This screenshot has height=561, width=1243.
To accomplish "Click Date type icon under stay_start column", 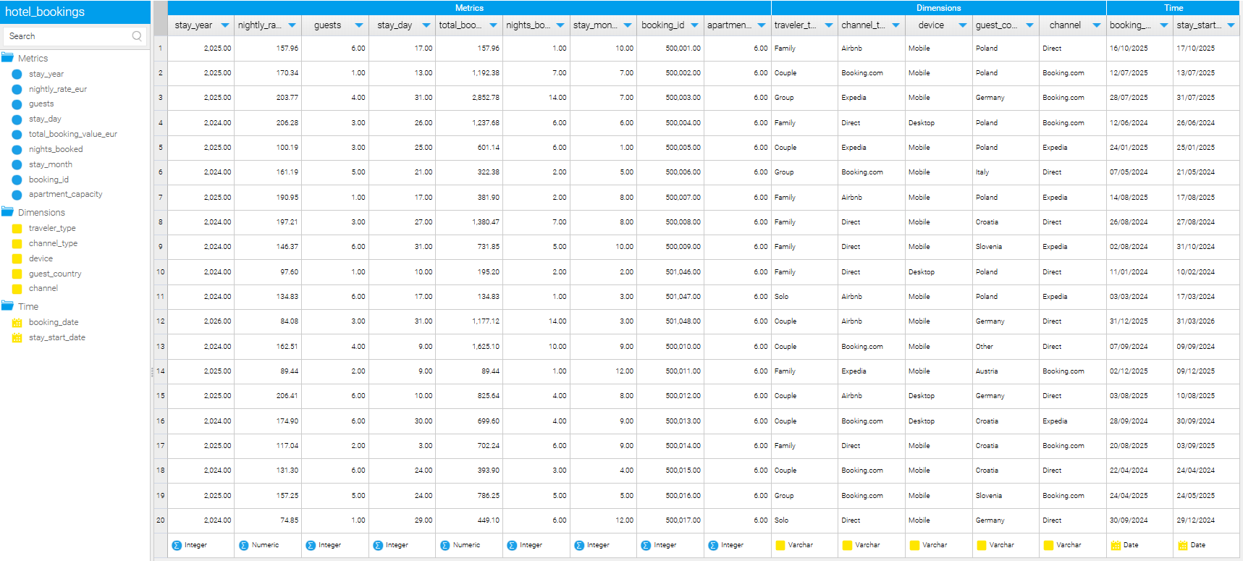I will (1183, 545).
